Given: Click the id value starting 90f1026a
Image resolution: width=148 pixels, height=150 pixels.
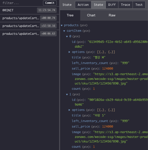Looking at the screenshot, I should (111, 102).
